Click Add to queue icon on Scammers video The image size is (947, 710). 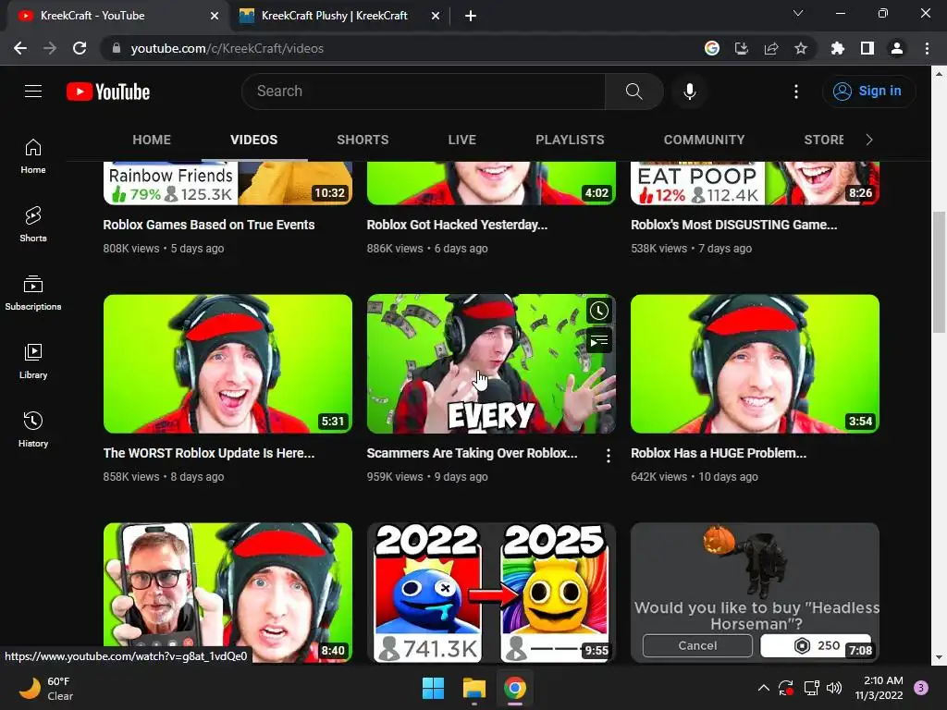[x=598, y=341]
